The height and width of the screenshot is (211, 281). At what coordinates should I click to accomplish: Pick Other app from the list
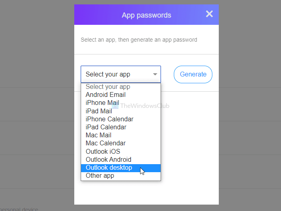coord(121,176)
